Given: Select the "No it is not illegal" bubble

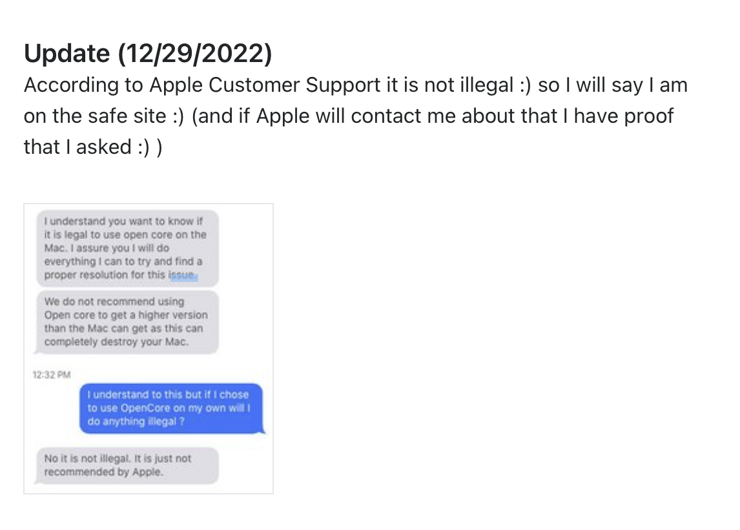Looking at the screenshot, I should tap(126, 465).
